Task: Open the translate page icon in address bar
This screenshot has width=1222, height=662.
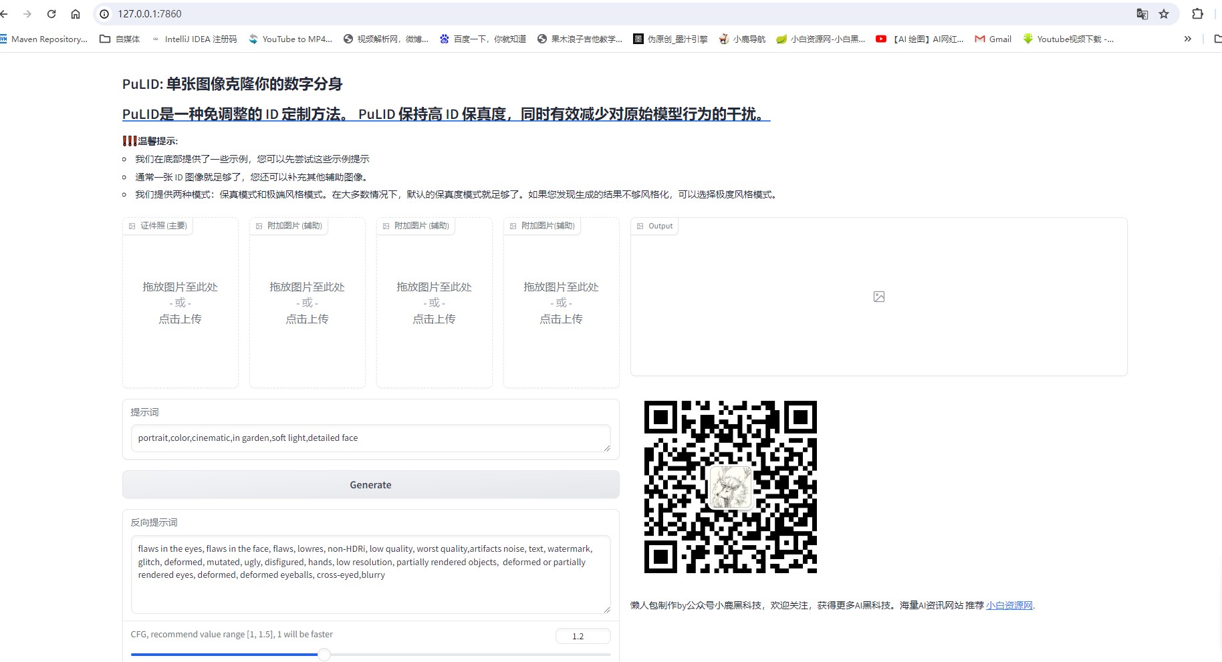Action: 1142,14
